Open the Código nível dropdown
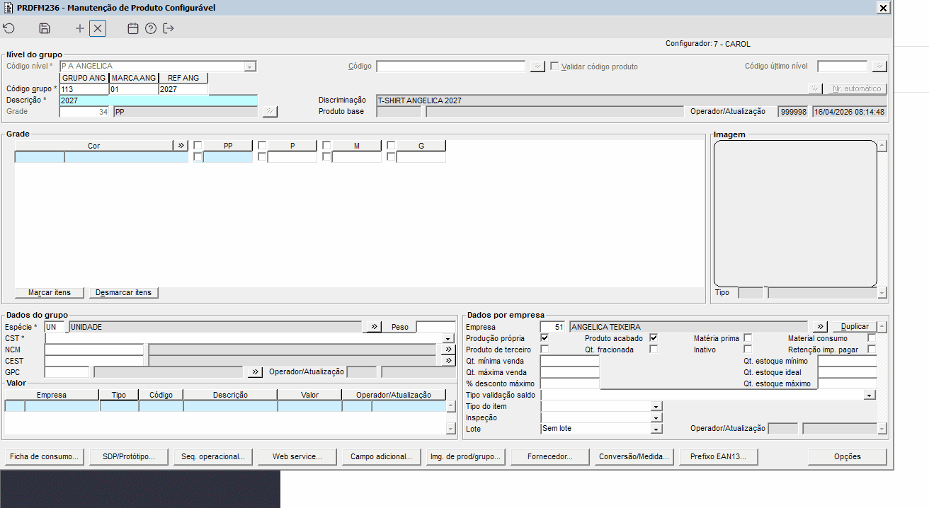This screenshot has height=508, width=929. 250,67
